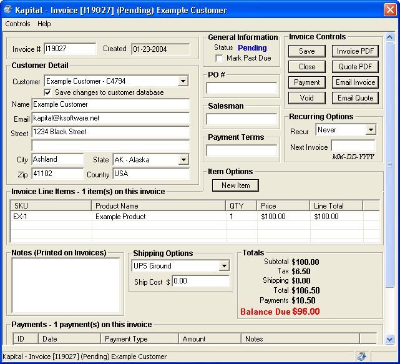Click the Payment Terms input field
The image size is (400, 364).
tap(241, 150)
